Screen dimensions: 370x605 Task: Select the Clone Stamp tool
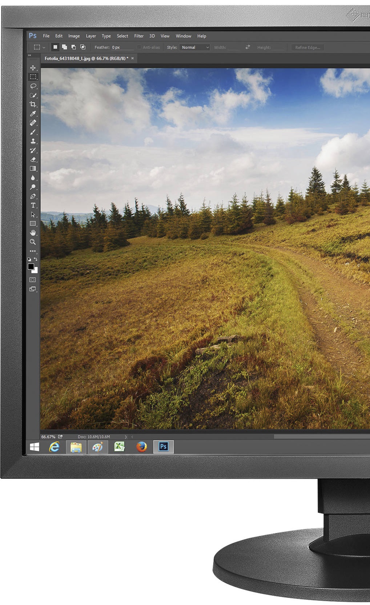click(x=33, y=141)
